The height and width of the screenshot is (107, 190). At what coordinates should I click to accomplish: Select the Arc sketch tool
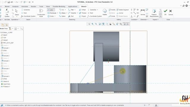point(62,10)
